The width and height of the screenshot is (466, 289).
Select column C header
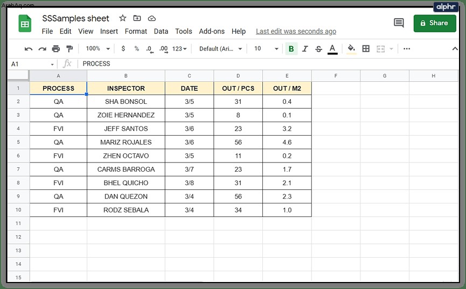189,76
